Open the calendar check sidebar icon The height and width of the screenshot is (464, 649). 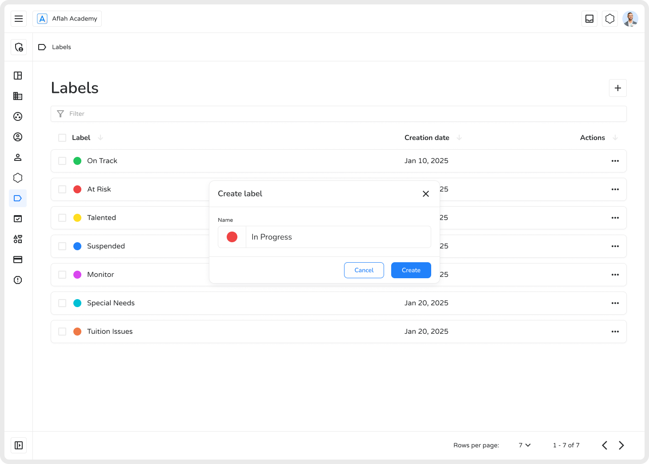pyautogui.click(x=18, y=219)
